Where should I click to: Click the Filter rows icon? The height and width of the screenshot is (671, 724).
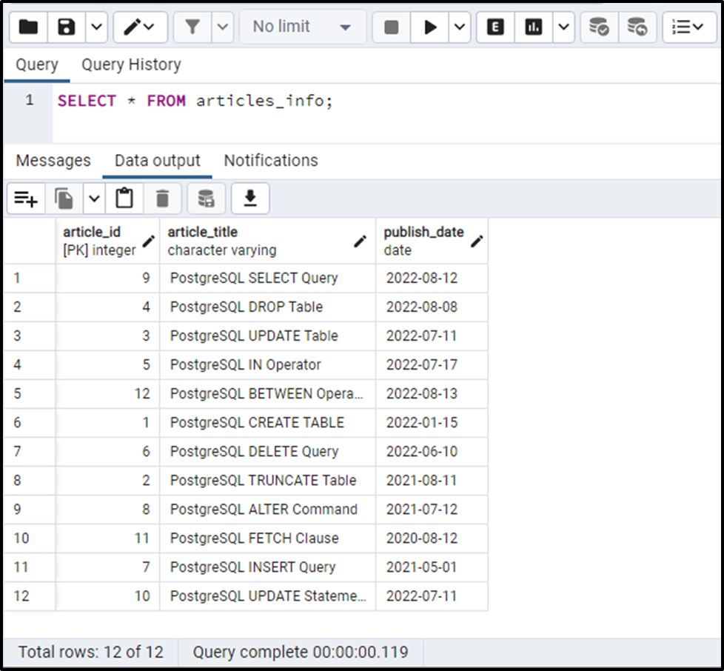click(191, 27)
